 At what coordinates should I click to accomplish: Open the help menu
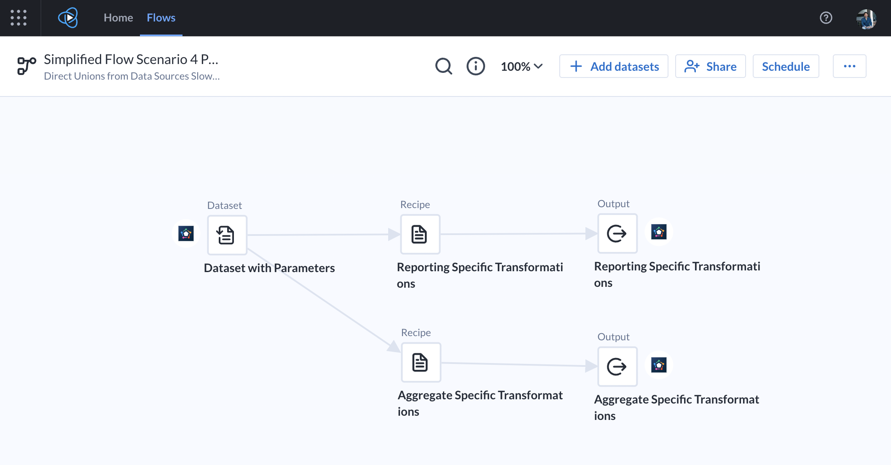826,18
